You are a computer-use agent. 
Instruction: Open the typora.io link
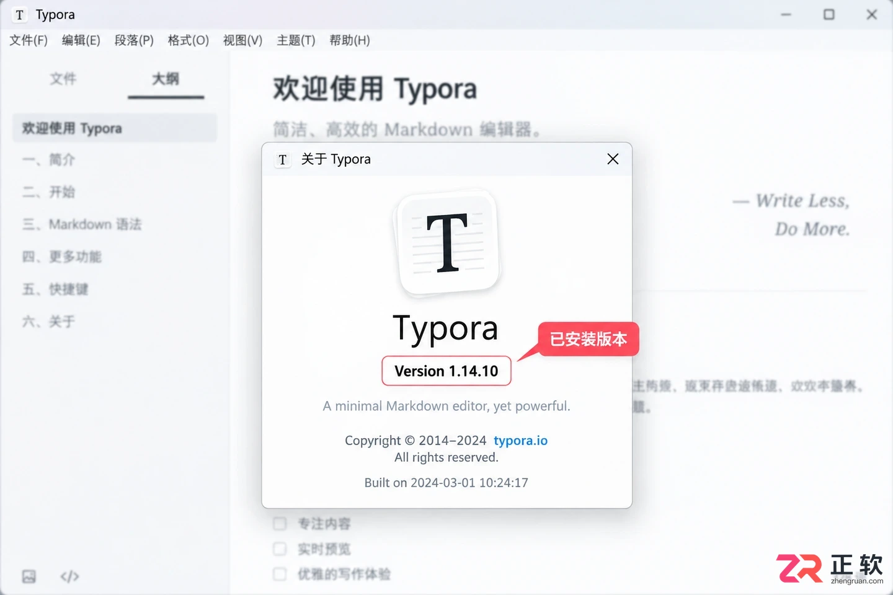coord(520,441)
